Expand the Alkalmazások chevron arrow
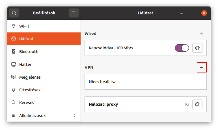The height and width of the screenshot is (130, 218). (75, 115)
